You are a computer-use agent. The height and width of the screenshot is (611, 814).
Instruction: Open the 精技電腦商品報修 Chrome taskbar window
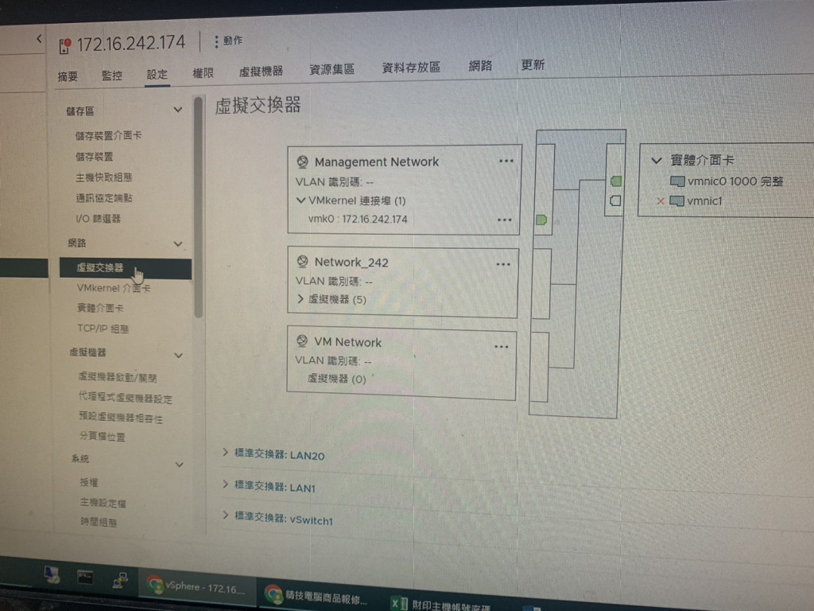tap(318, 597)
